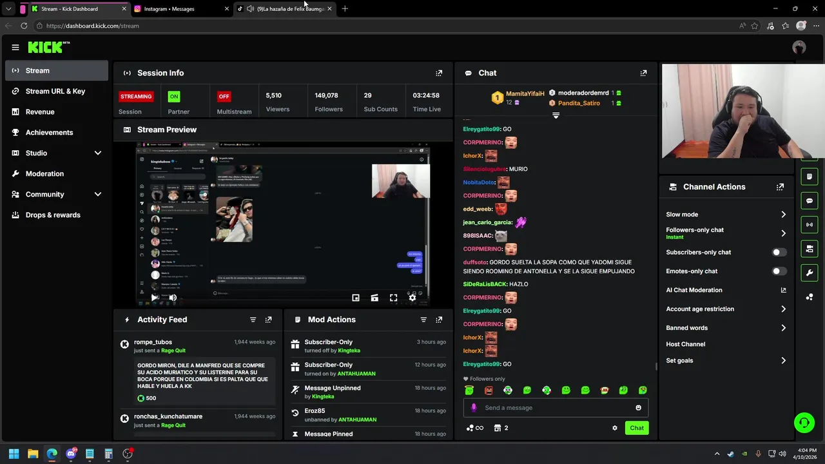This screenshot has height=464, width=825.
Task: Open user profile avatar at top right
Action: (x=799, y=47)
